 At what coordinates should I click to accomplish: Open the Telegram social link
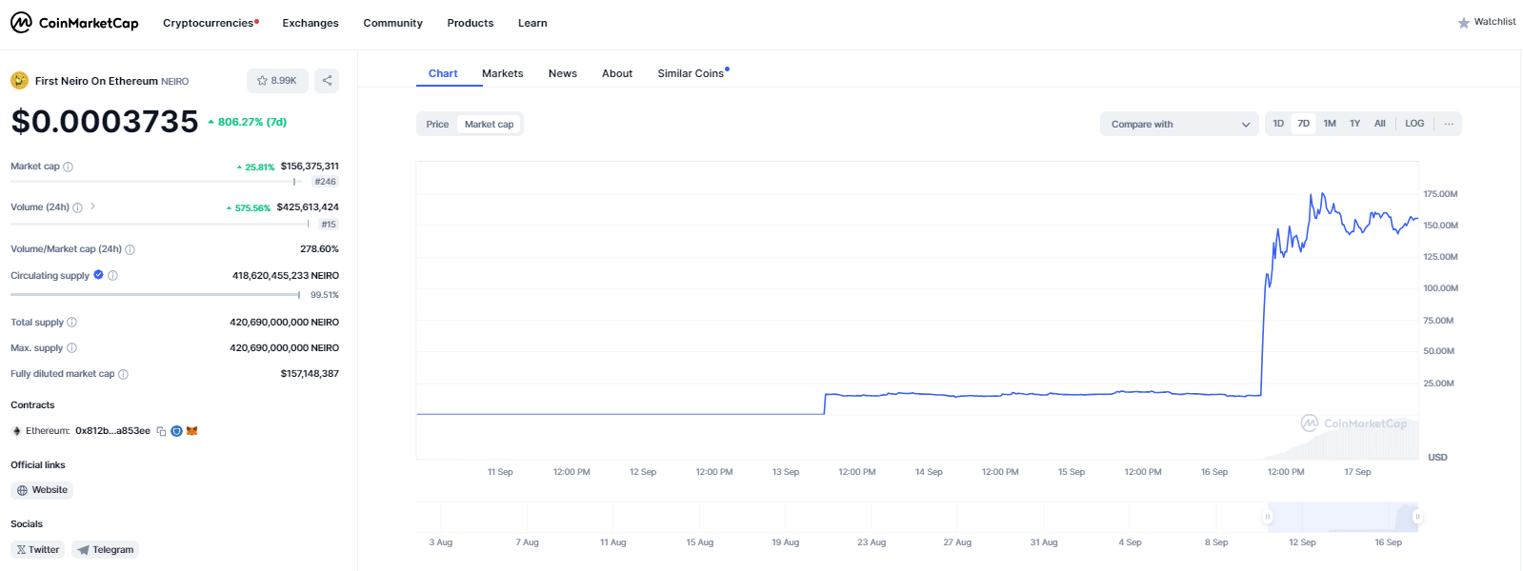105,550
